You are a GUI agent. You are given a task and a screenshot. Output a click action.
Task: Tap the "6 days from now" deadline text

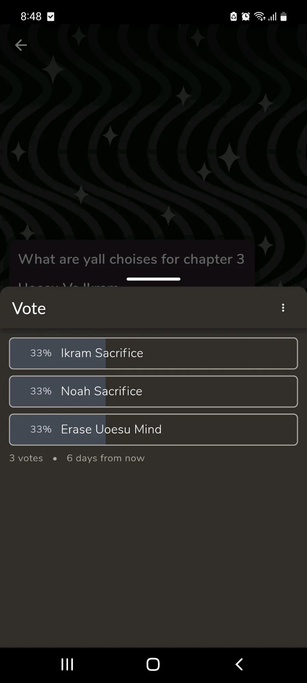click(106, 458)
